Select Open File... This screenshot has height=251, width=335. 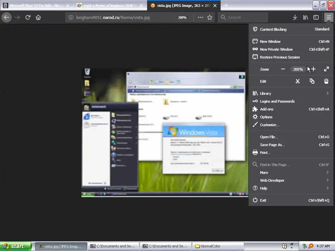[291, 137]
